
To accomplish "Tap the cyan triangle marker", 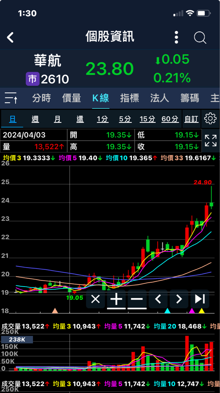I will point(167,311).
